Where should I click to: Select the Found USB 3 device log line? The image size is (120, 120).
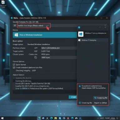point(33,83)
